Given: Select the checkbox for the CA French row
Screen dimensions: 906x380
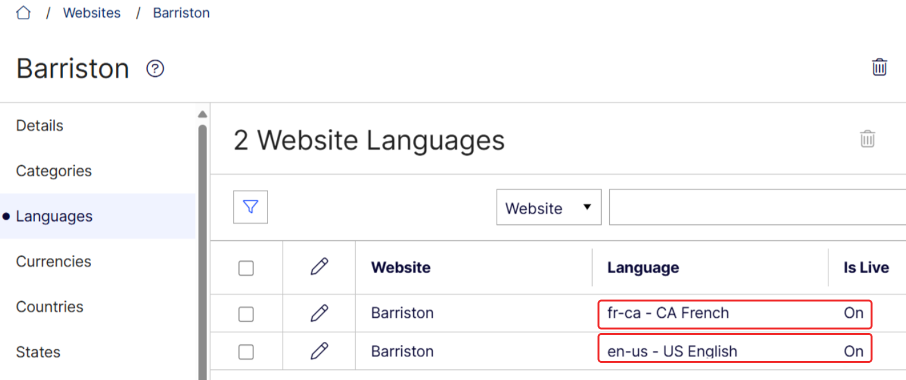Looking at the screenshot, I should click(x=246, y=313).
